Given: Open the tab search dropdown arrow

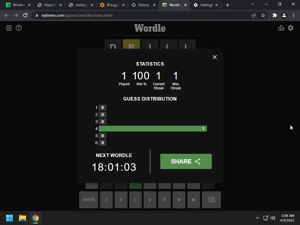Looking at the screenshot, I should pos(253,4).
